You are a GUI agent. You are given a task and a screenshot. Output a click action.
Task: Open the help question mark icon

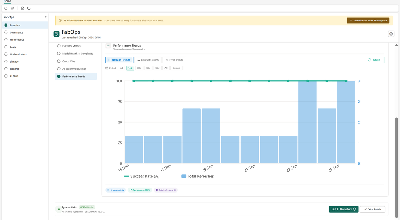[x=29, y=8]
